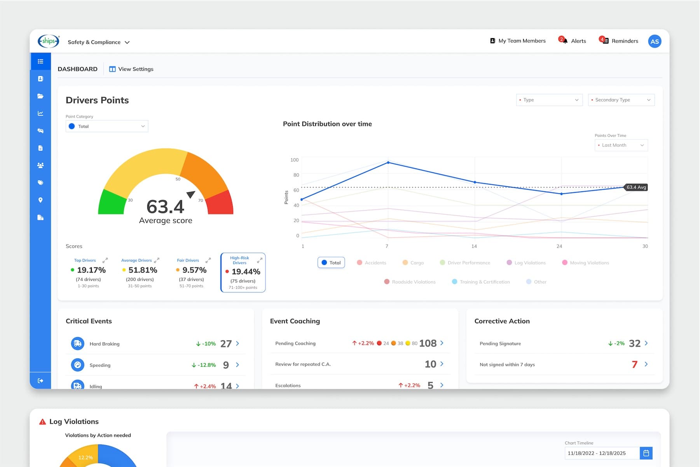Open the folder sidebar icon
Screen dimensions: 700x467
[x=40, y=96]
